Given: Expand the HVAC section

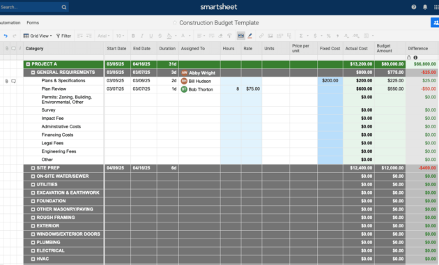Looking at the screenshot, I should pos(33,259).
